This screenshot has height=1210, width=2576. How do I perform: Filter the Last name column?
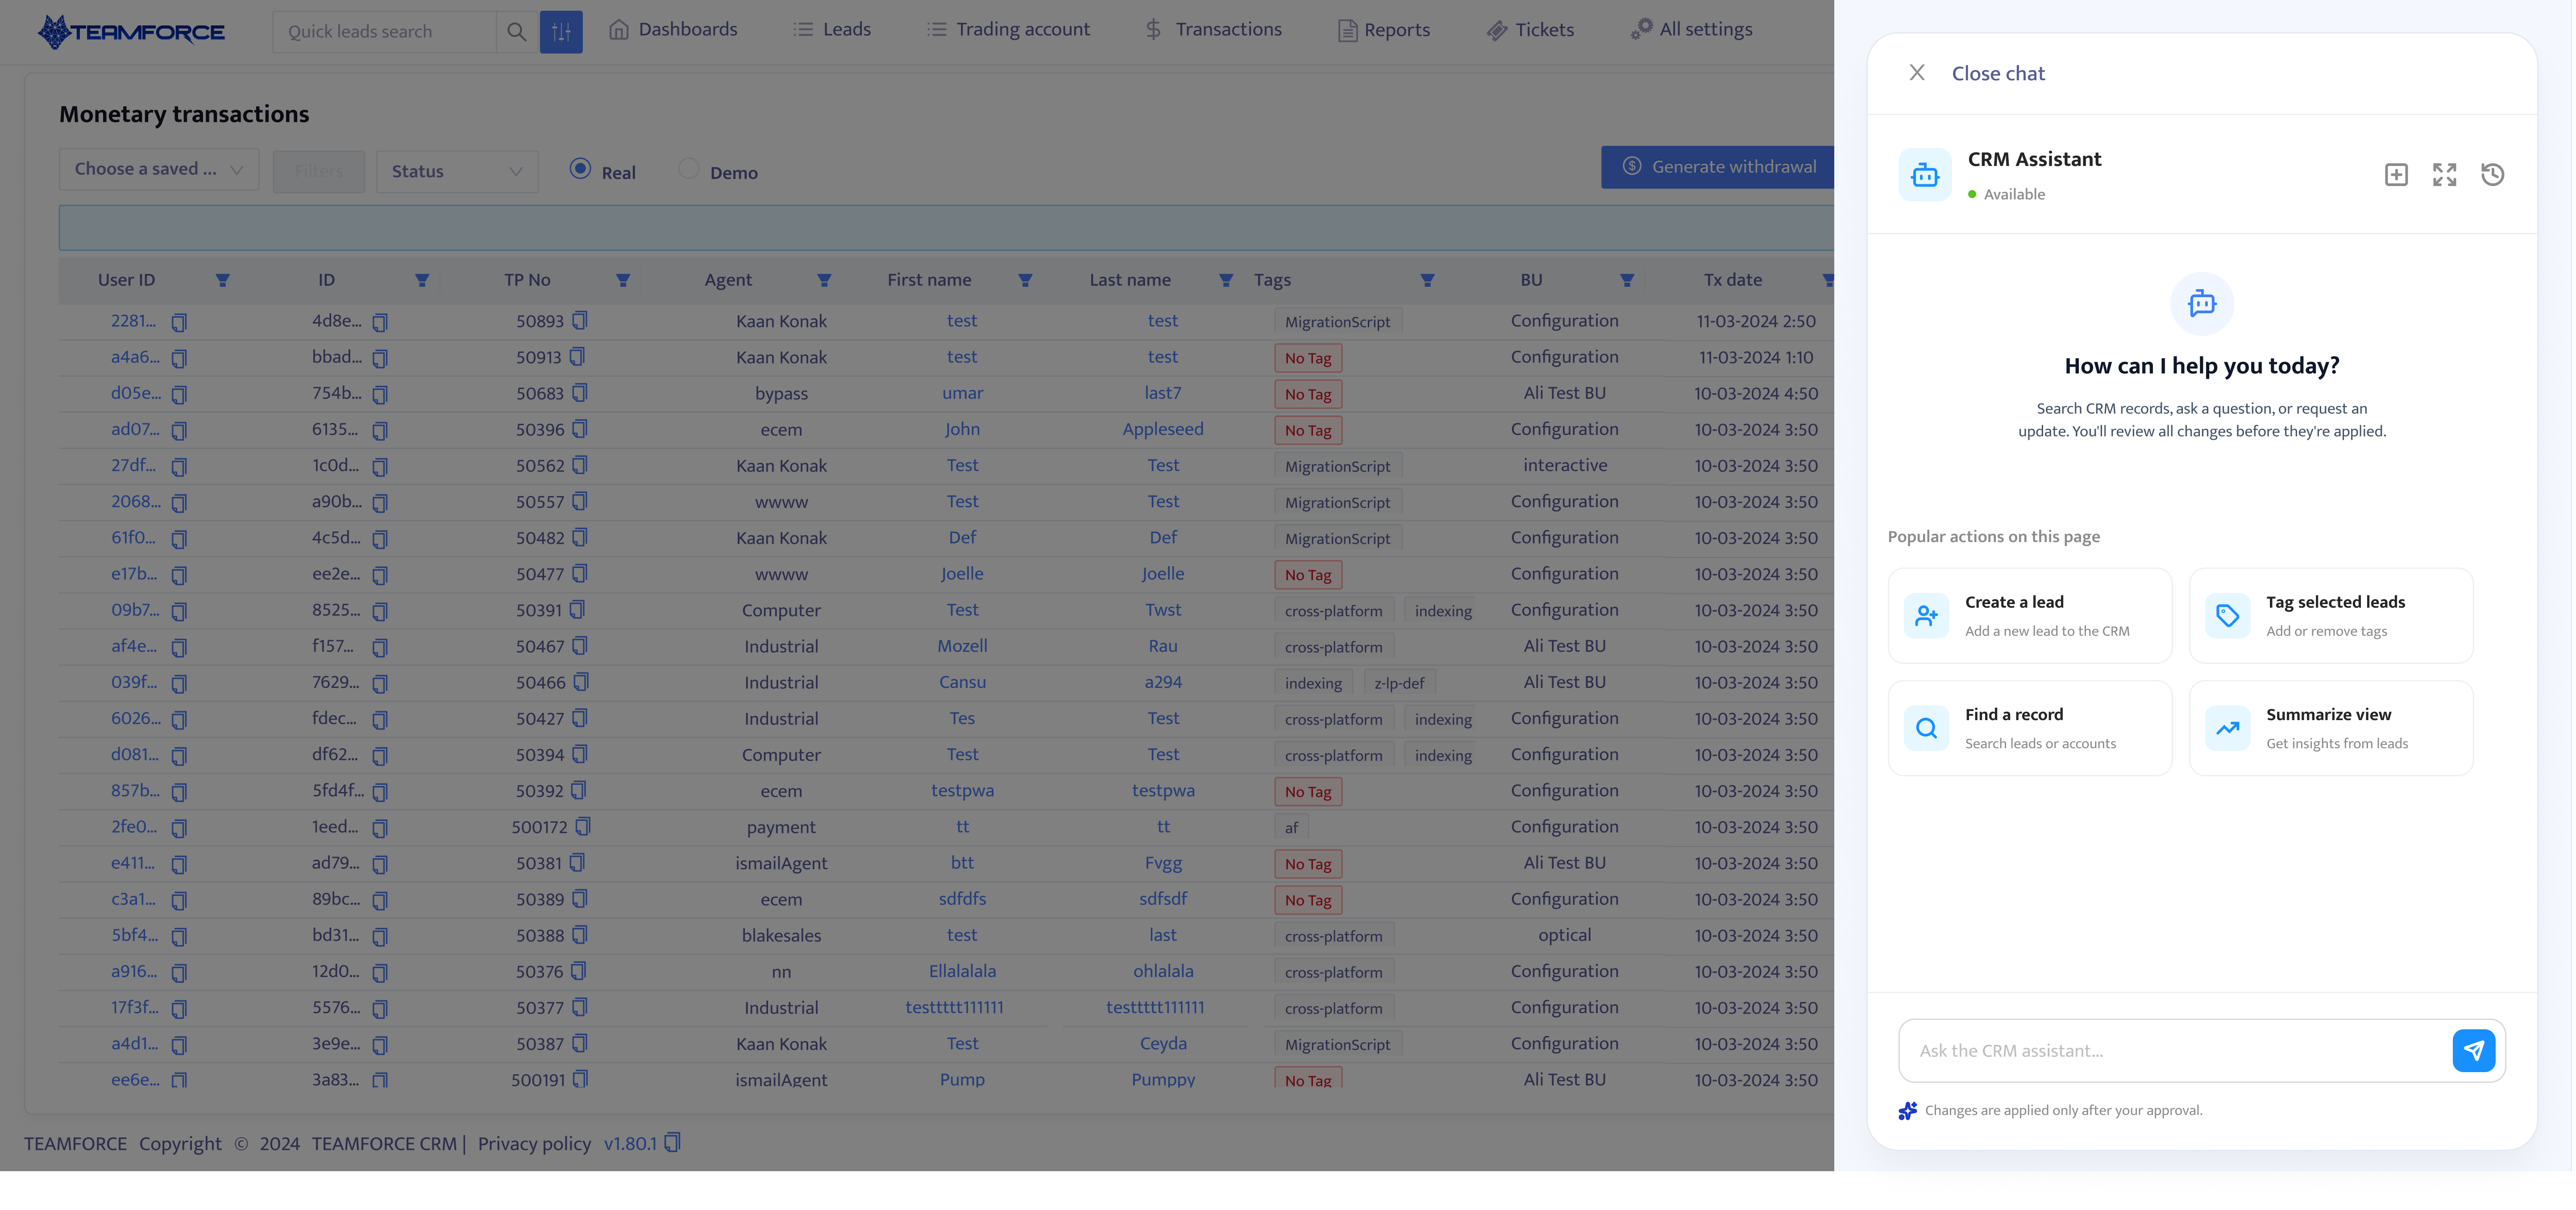[1226, 281]
